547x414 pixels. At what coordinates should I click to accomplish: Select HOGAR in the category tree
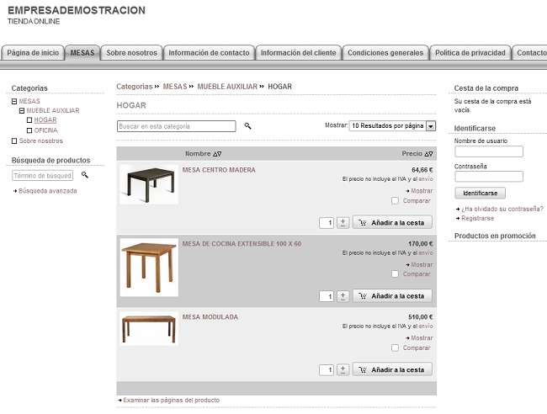click(x=45, y=120)
